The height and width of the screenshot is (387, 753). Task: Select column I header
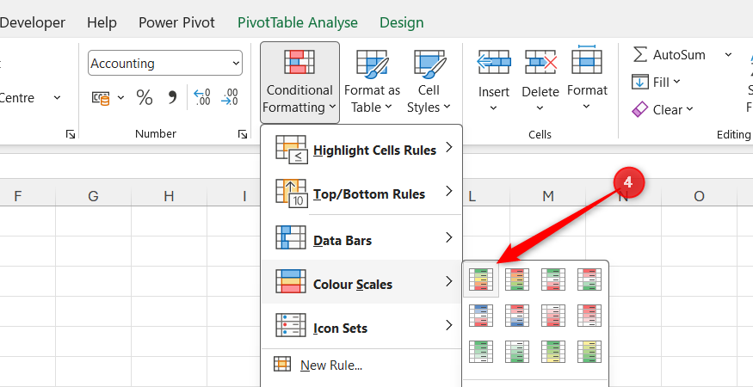point(244,196)
